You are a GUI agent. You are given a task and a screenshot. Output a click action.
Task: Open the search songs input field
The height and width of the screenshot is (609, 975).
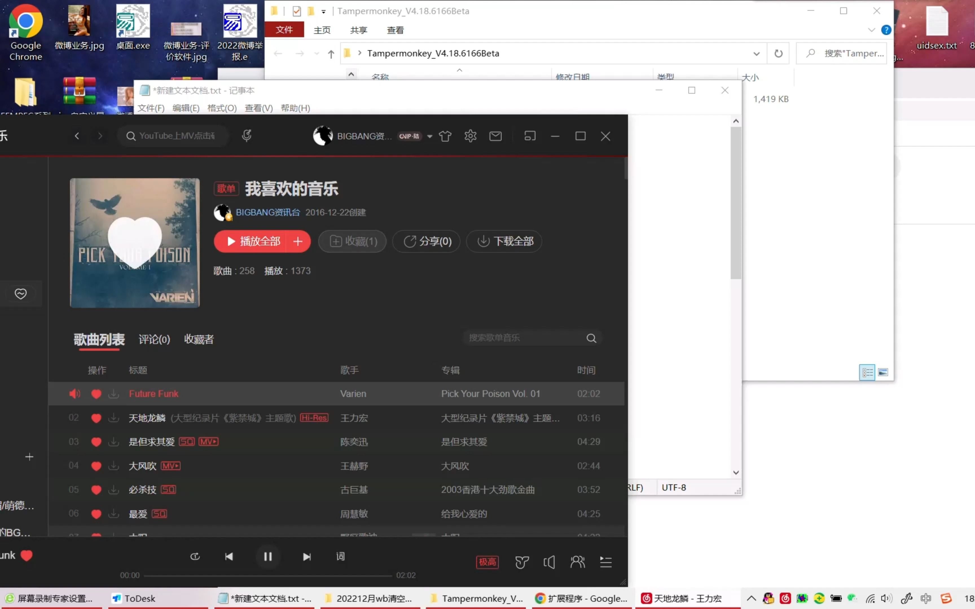point(526,337)
